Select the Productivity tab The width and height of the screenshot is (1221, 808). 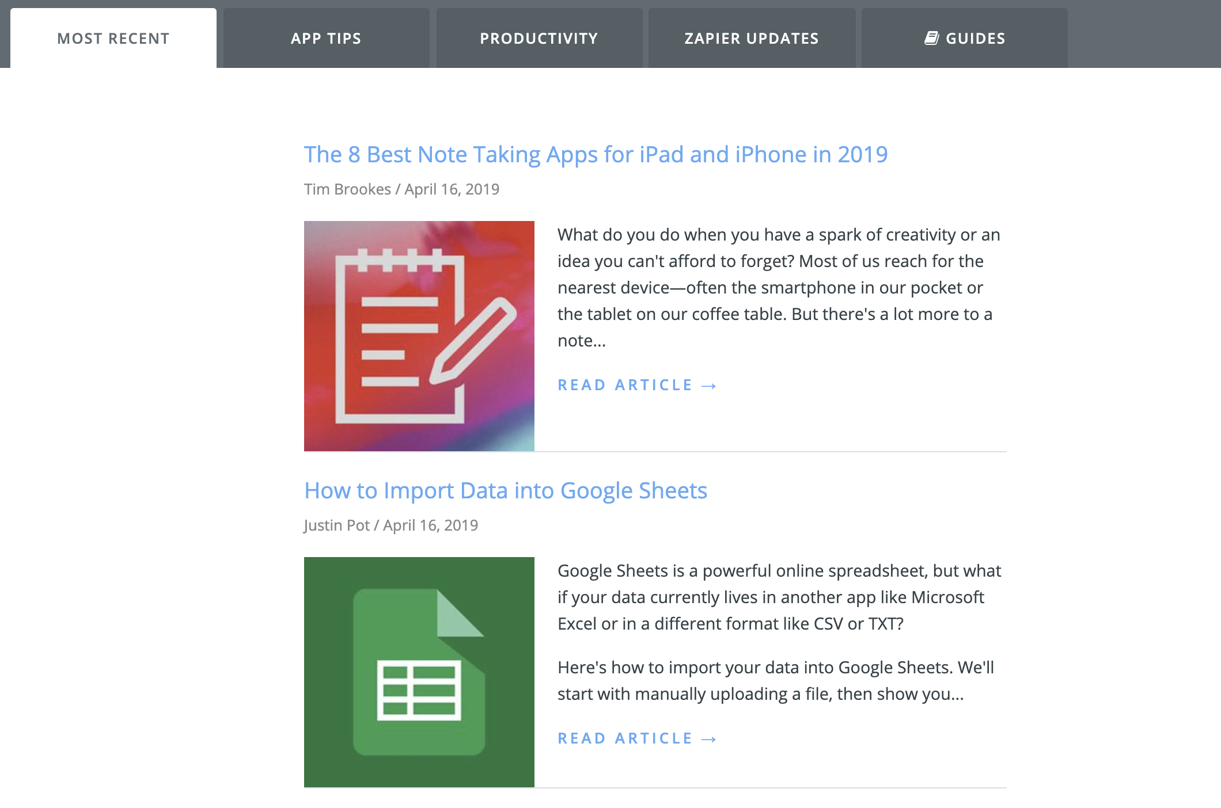point(539,38)
